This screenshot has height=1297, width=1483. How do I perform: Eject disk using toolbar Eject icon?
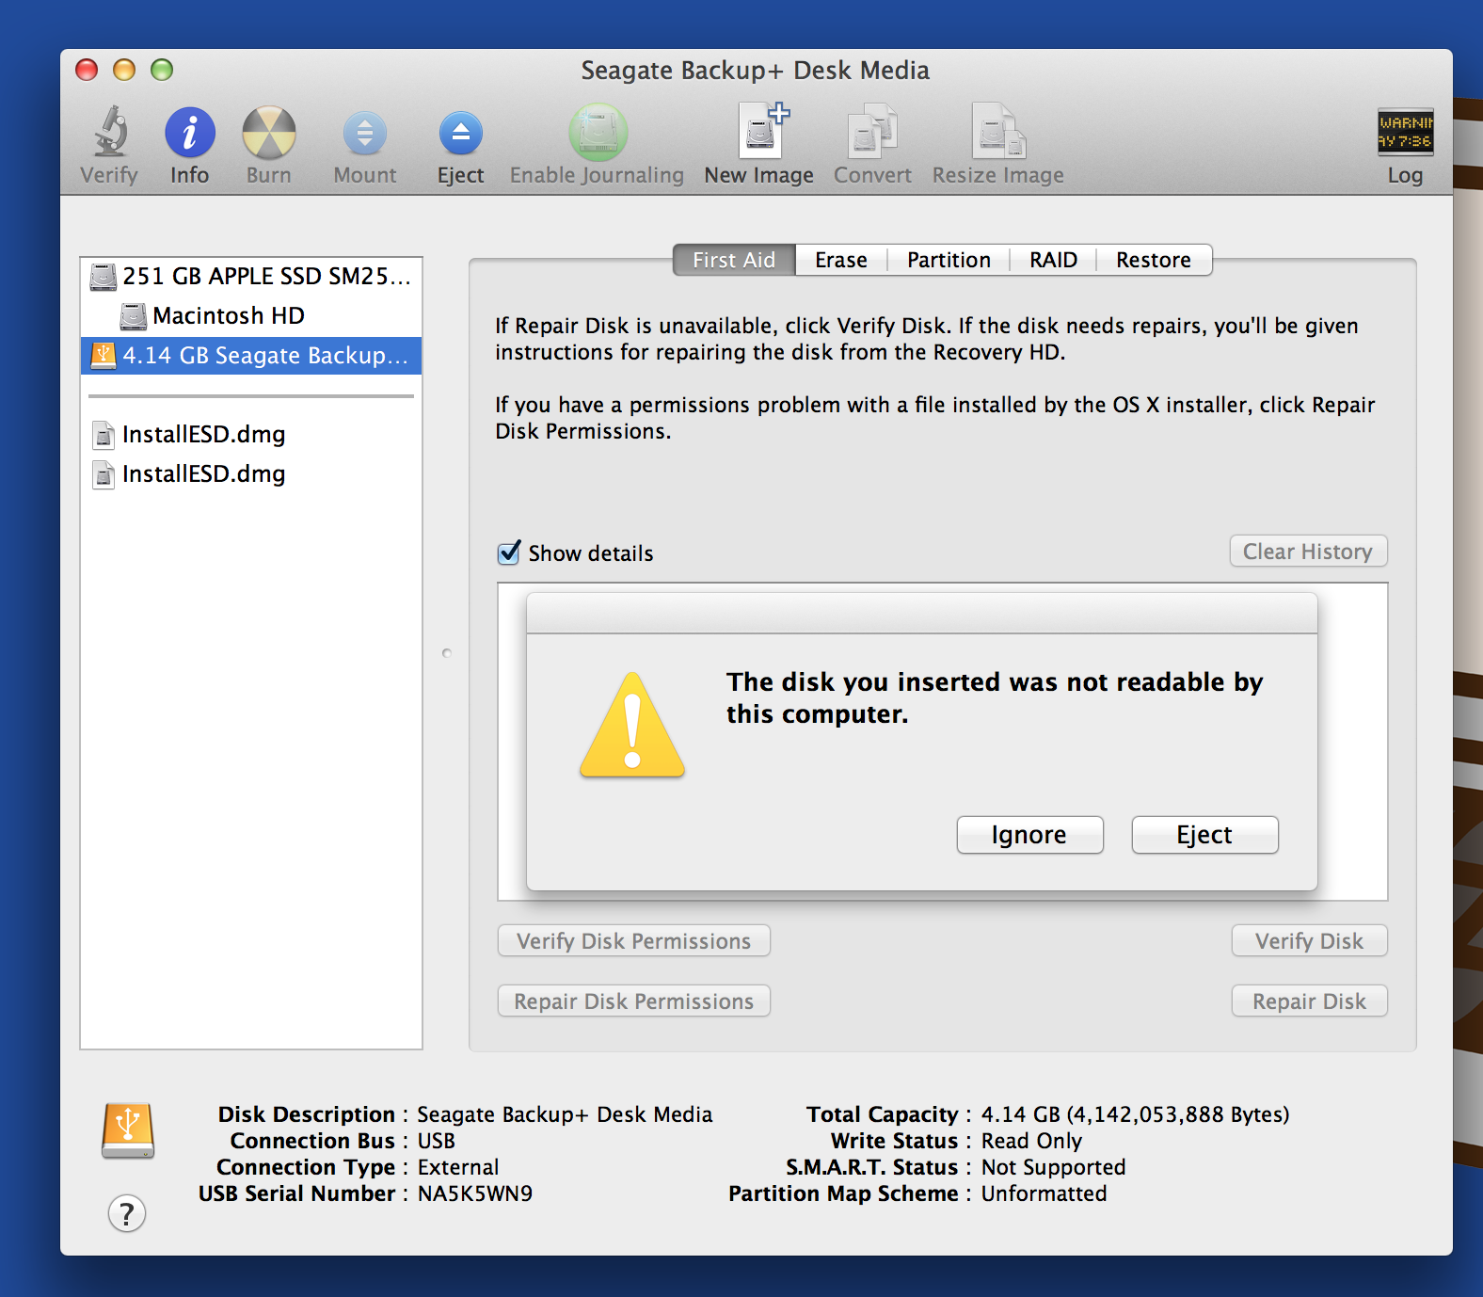pyautogui.click(x=461, y=133)
